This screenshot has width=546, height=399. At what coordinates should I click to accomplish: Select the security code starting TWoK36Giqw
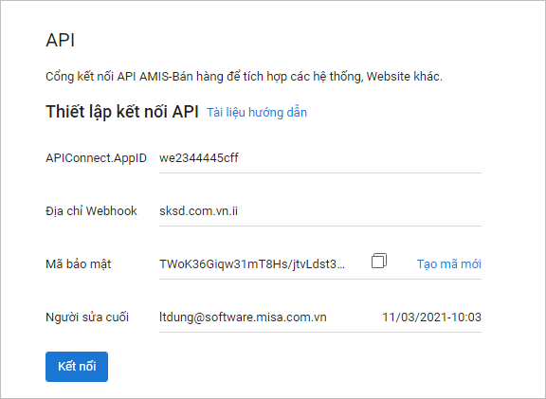(x=252, y=264)
